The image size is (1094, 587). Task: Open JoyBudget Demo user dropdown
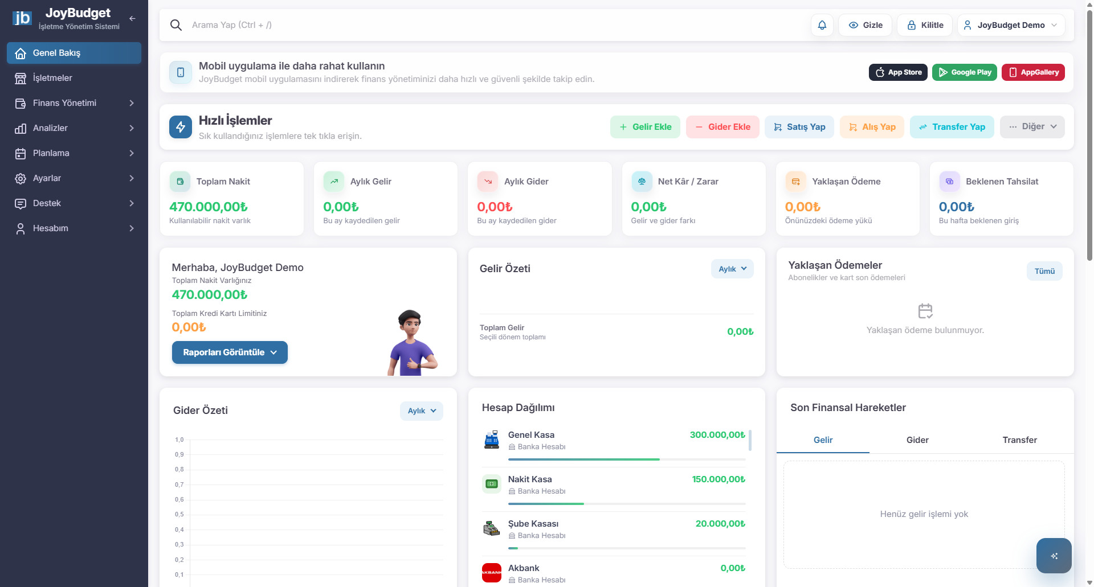tap(1011, 25)
